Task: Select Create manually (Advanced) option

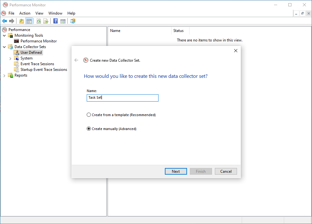Action: click(89, 129)
